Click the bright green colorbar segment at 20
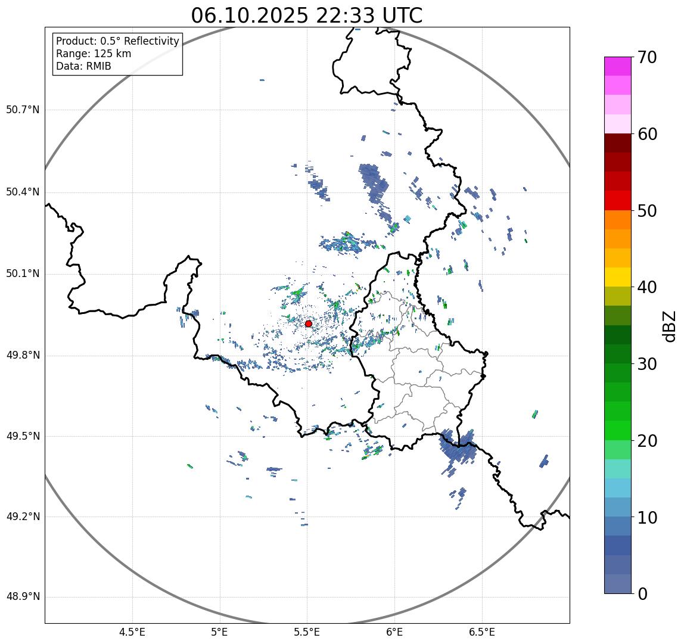This screenshot has height=644, width=684. [x=618, y=431]
